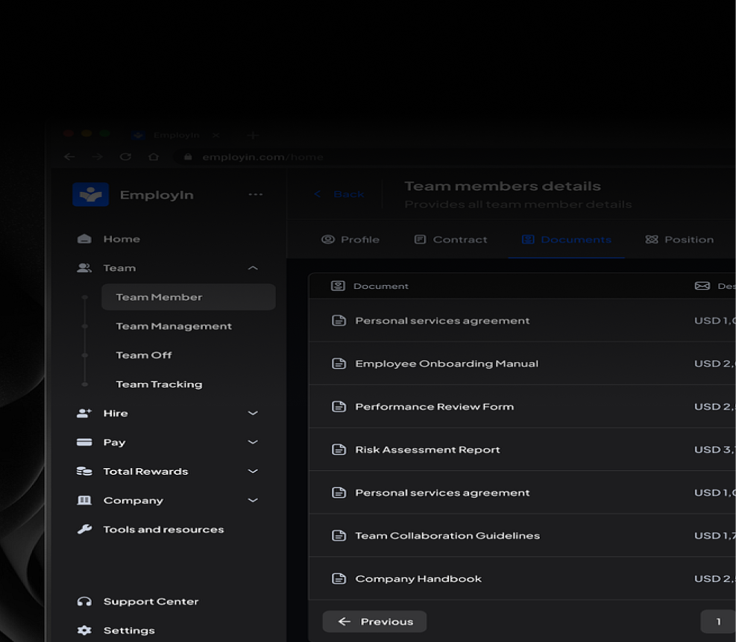Open the Contract tab
The height and width of the screenshot is (642, 736).
(451, 240)
